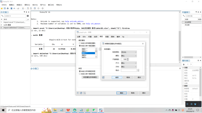This screenshot has height=113, width=202.
Task: Open the dropdown arrow next to the Graph icon
Action: [20, 8]
